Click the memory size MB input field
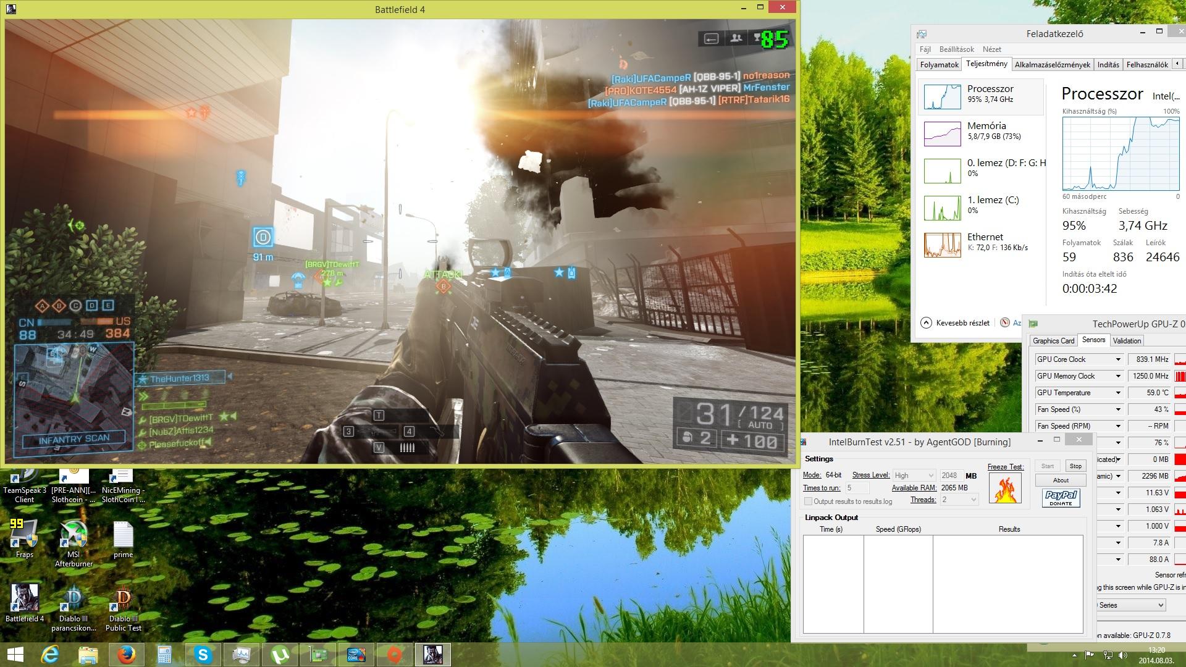 (x=951, y=476)
